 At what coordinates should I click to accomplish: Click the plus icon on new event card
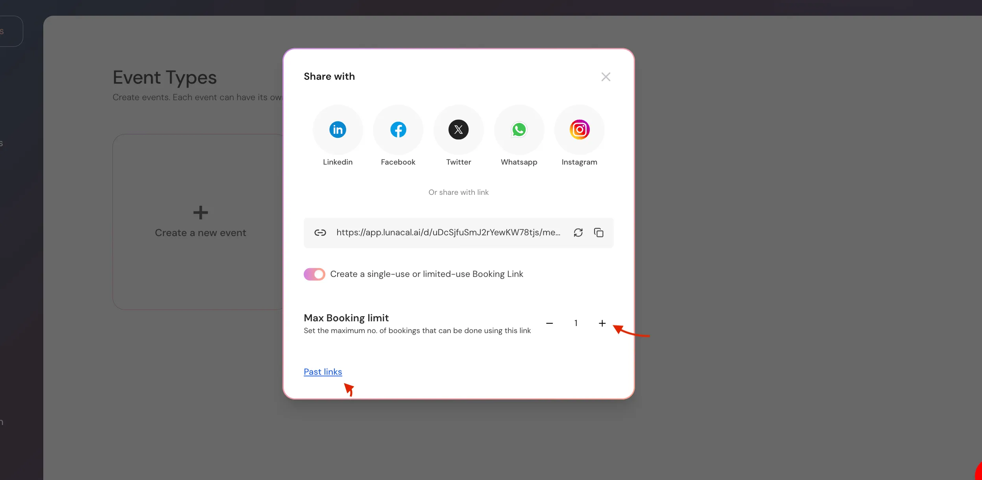pos(200,213)
